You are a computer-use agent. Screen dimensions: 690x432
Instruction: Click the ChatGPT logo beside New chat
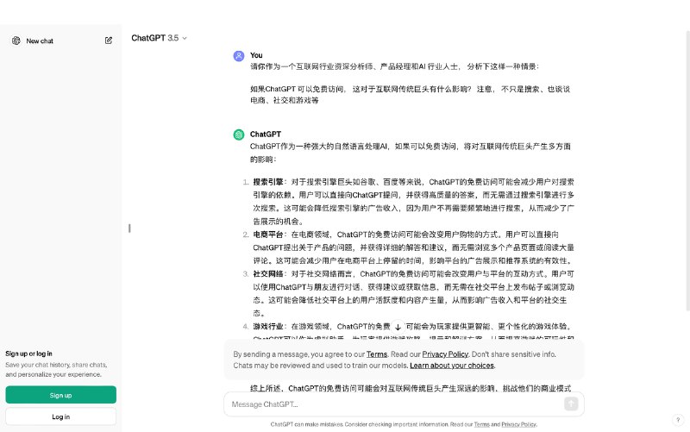pos(16,41)
